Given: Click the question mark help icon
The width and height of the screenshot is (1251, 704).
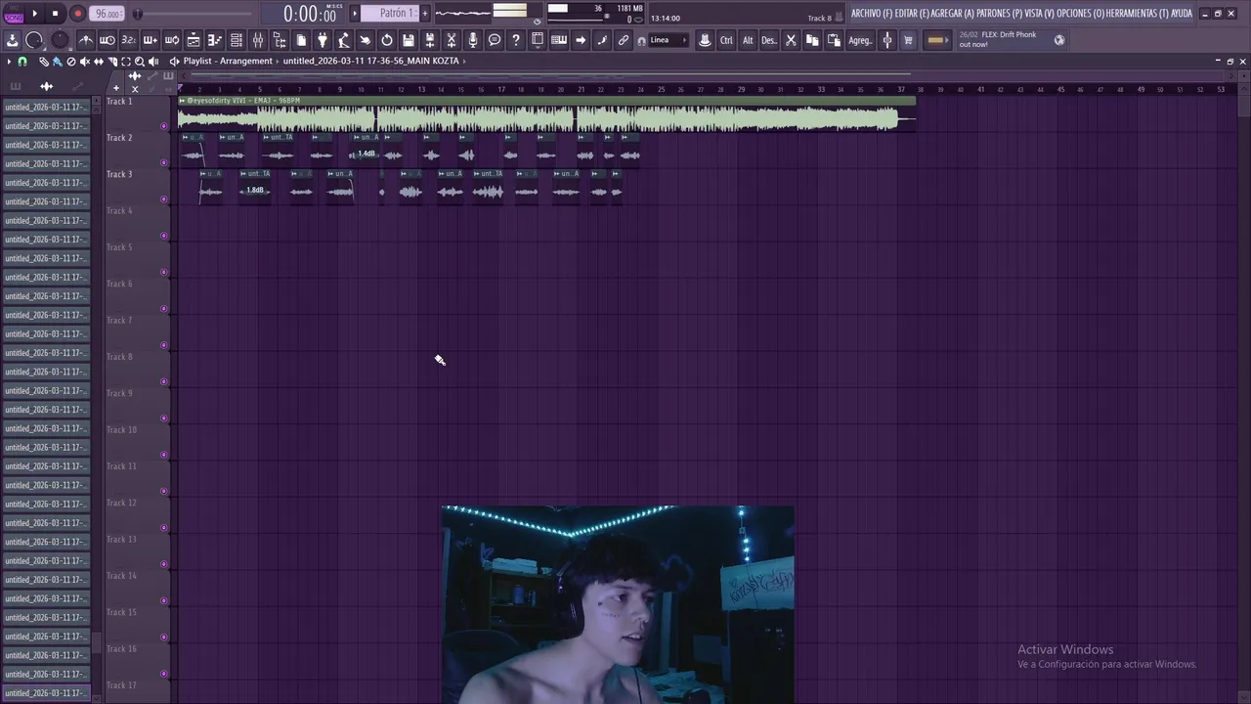Looking at the screenshot, I should click(516, 40).
